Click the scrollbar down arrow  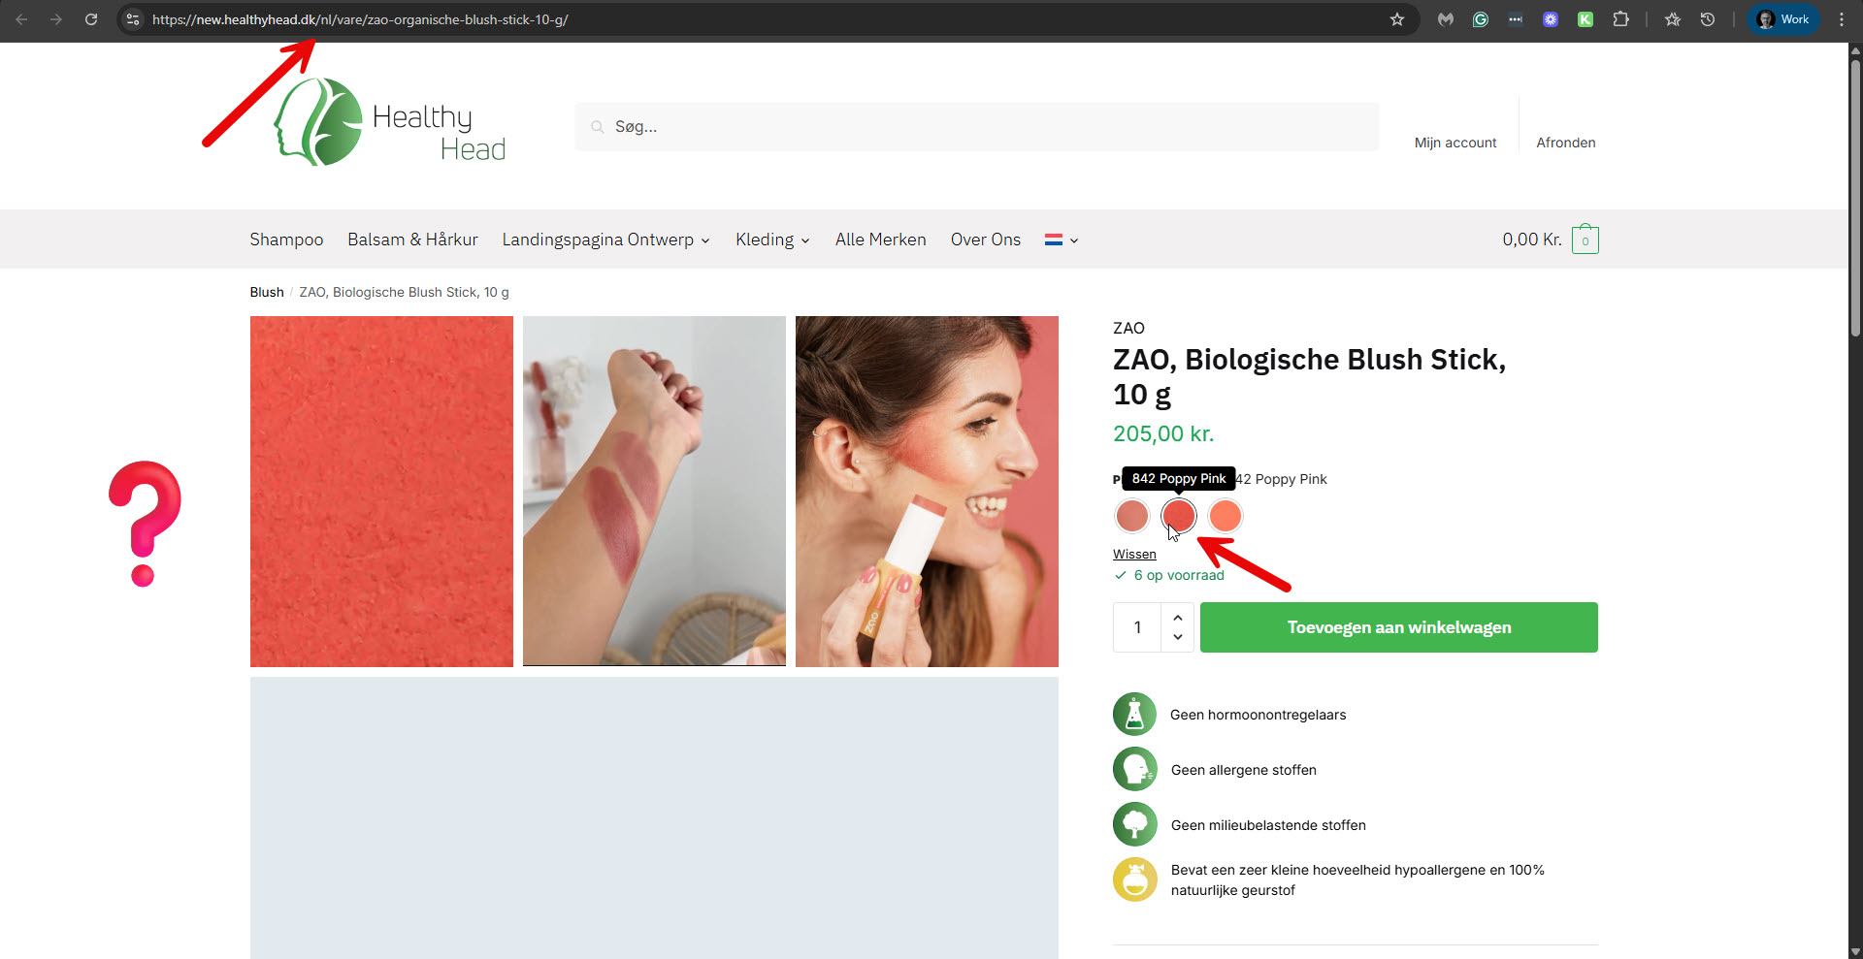click(x=1855, y=951)
